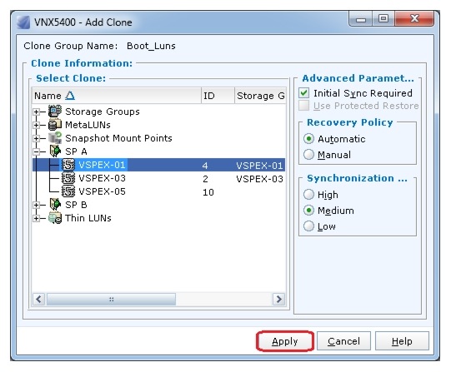This screenshot has width=451, height=372.
Task: Click the SP A processor icon
Action: pyautogui.click(x=55, y=151)
